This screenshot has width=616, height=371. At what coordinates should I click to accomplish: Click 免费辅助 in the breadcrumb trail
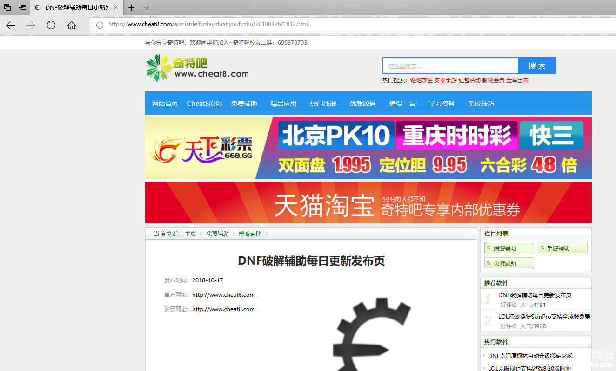pos(217,234)
